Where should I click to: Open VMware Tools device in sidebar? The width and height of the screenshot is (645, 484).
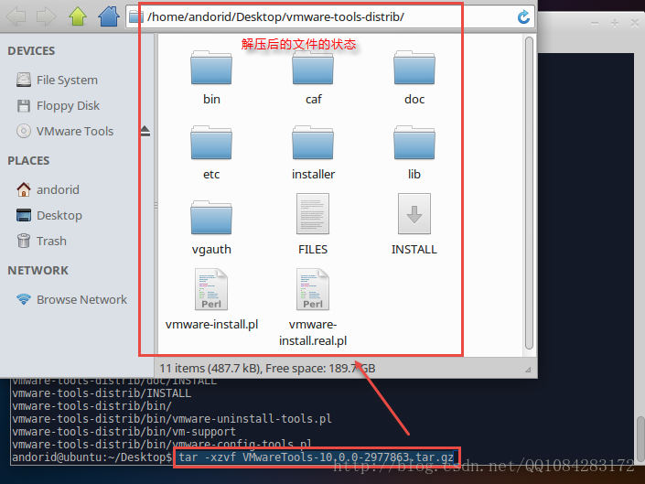[x=75, y=131]
